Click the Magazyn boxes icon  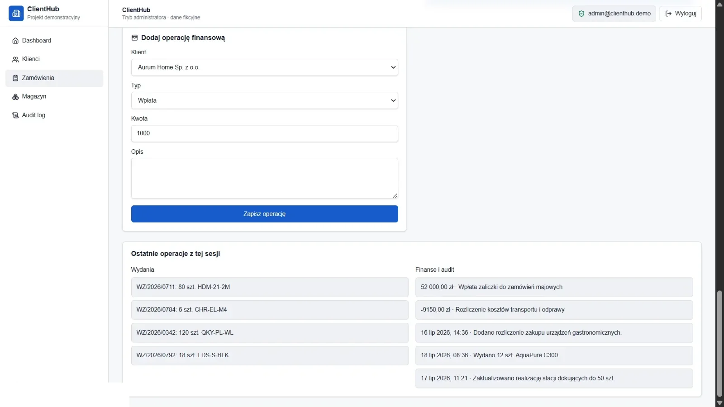click(15, 97)
